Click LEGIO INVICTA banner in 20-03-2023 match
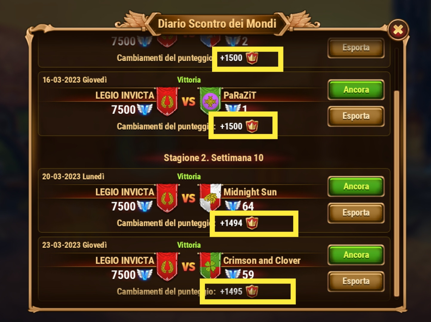The height and width of the screenshot is (322, 431). (167, 198)
